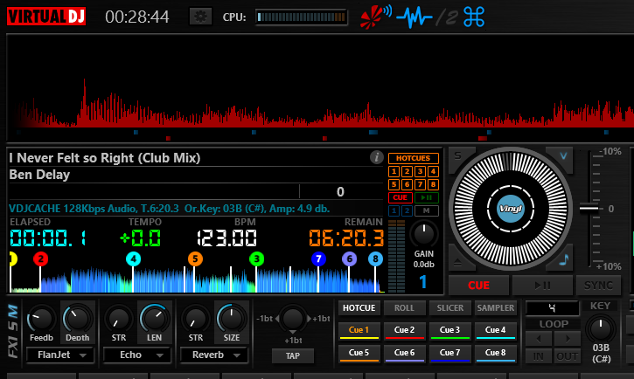
Task: Click the small red CUE button under the hotcues
Action: [x=401, y=197]
